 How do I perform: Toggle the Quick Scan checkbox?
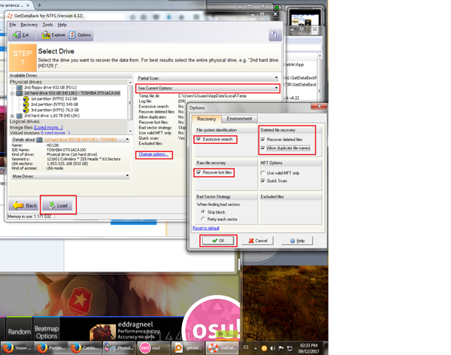point(262,181)
